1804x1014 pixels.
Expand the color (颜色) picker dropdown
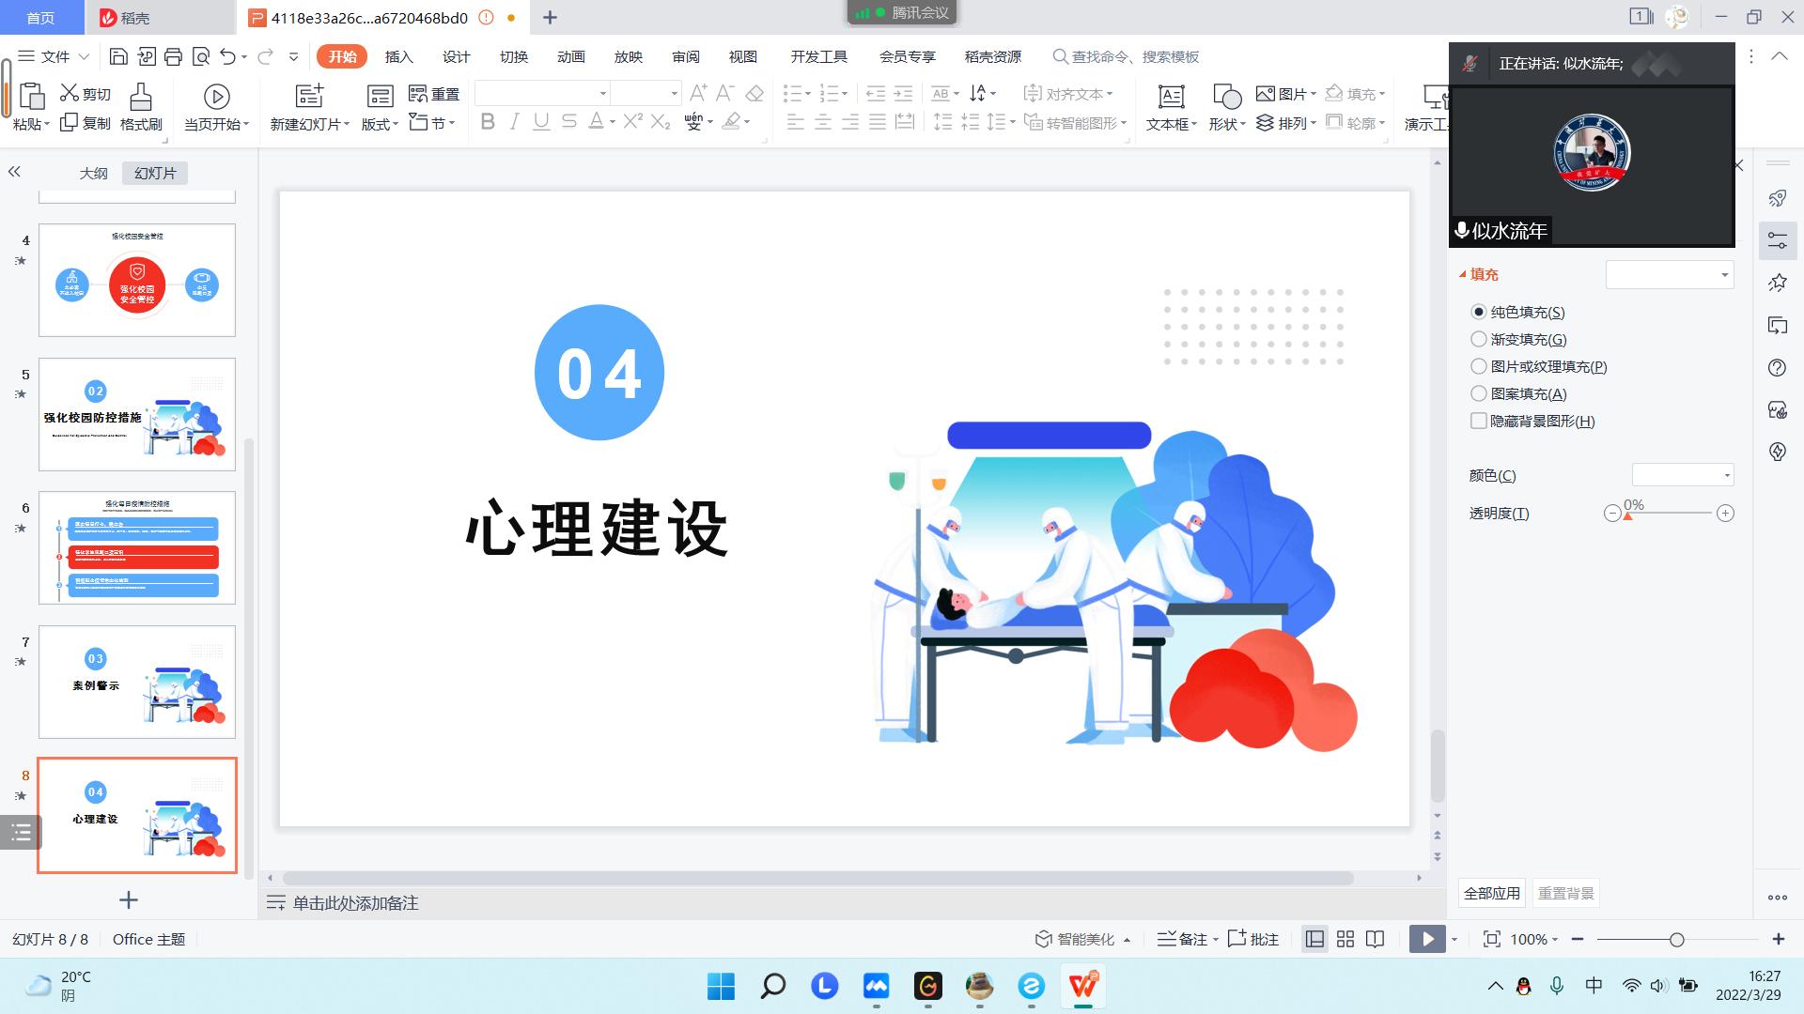pyautogui.click(x=1726, y=475)
